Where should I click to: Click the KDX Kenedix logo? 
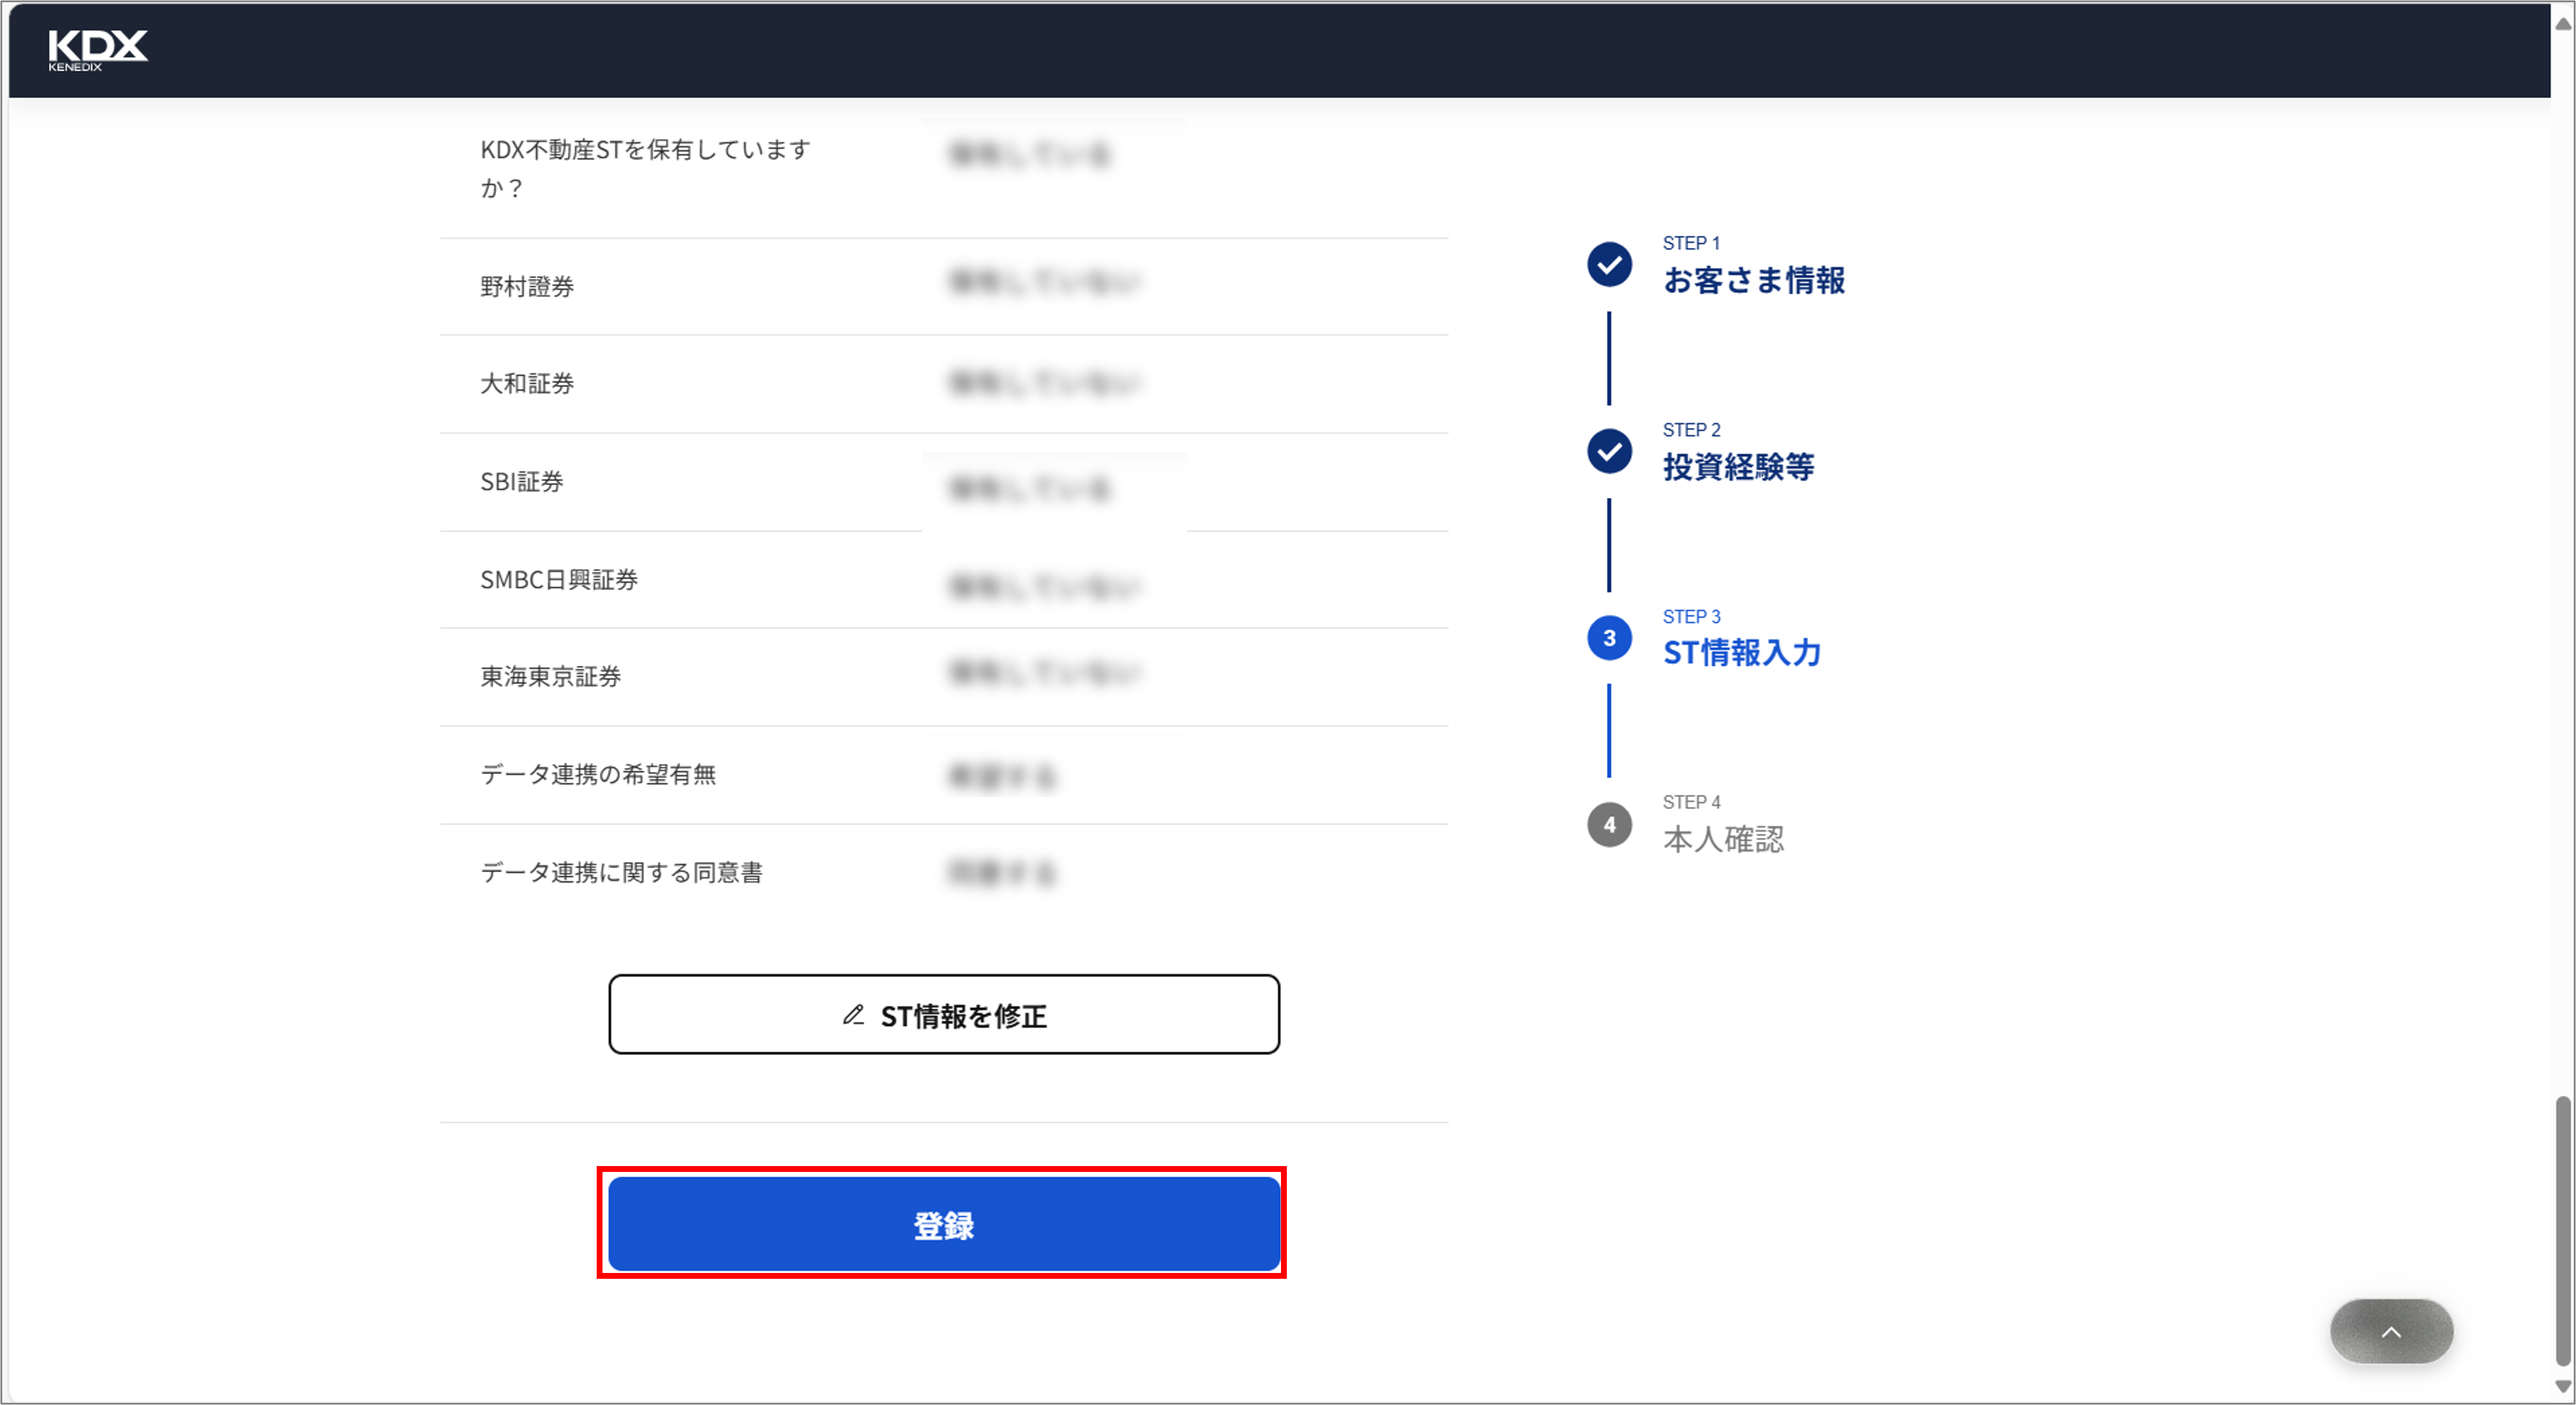point(97,49)
